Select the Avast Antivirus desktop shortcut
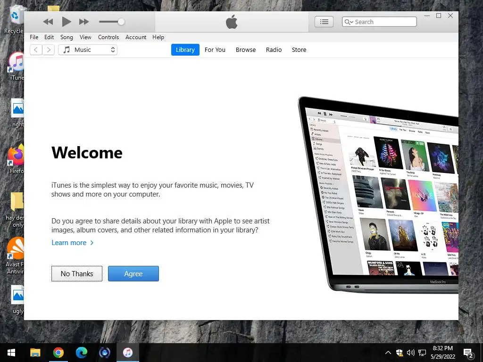This screenshot has width=483, height=362. coord(15,255)
